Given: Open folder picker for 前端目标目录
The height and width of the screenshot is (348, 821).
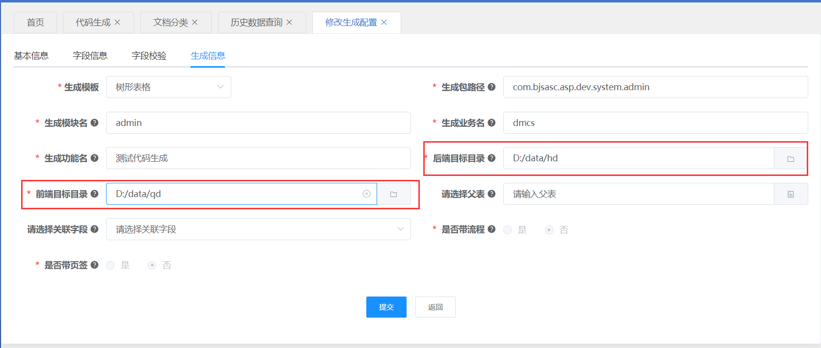Looking at the screenshot, I should pyautogui.click(x=394, y=194).
